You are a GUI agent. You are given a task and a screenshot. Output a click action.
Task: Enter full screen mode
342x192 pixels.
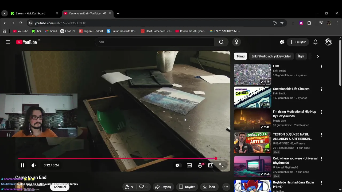(221, 165)
